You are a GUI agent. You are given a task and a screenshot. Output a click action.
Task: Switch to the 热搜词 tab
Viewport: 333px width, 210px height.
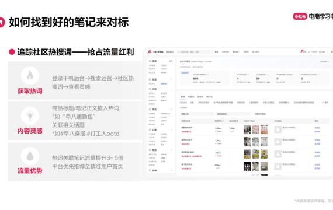(191, 97)
